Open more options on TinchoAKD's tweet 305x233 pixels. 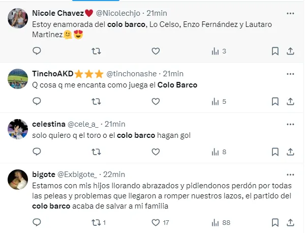(x=290, y=74)
